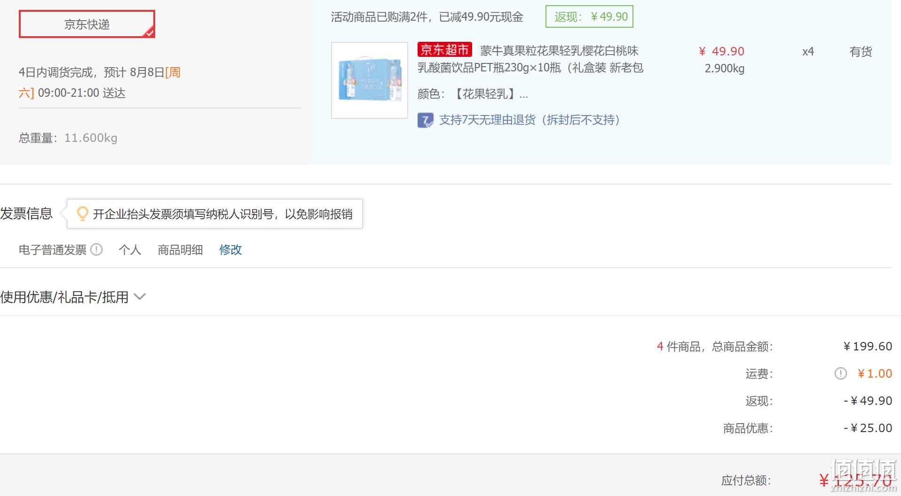Click the 运费 ¥1.00 value
This screenshot has width=901, height=496.
(875, 373)
